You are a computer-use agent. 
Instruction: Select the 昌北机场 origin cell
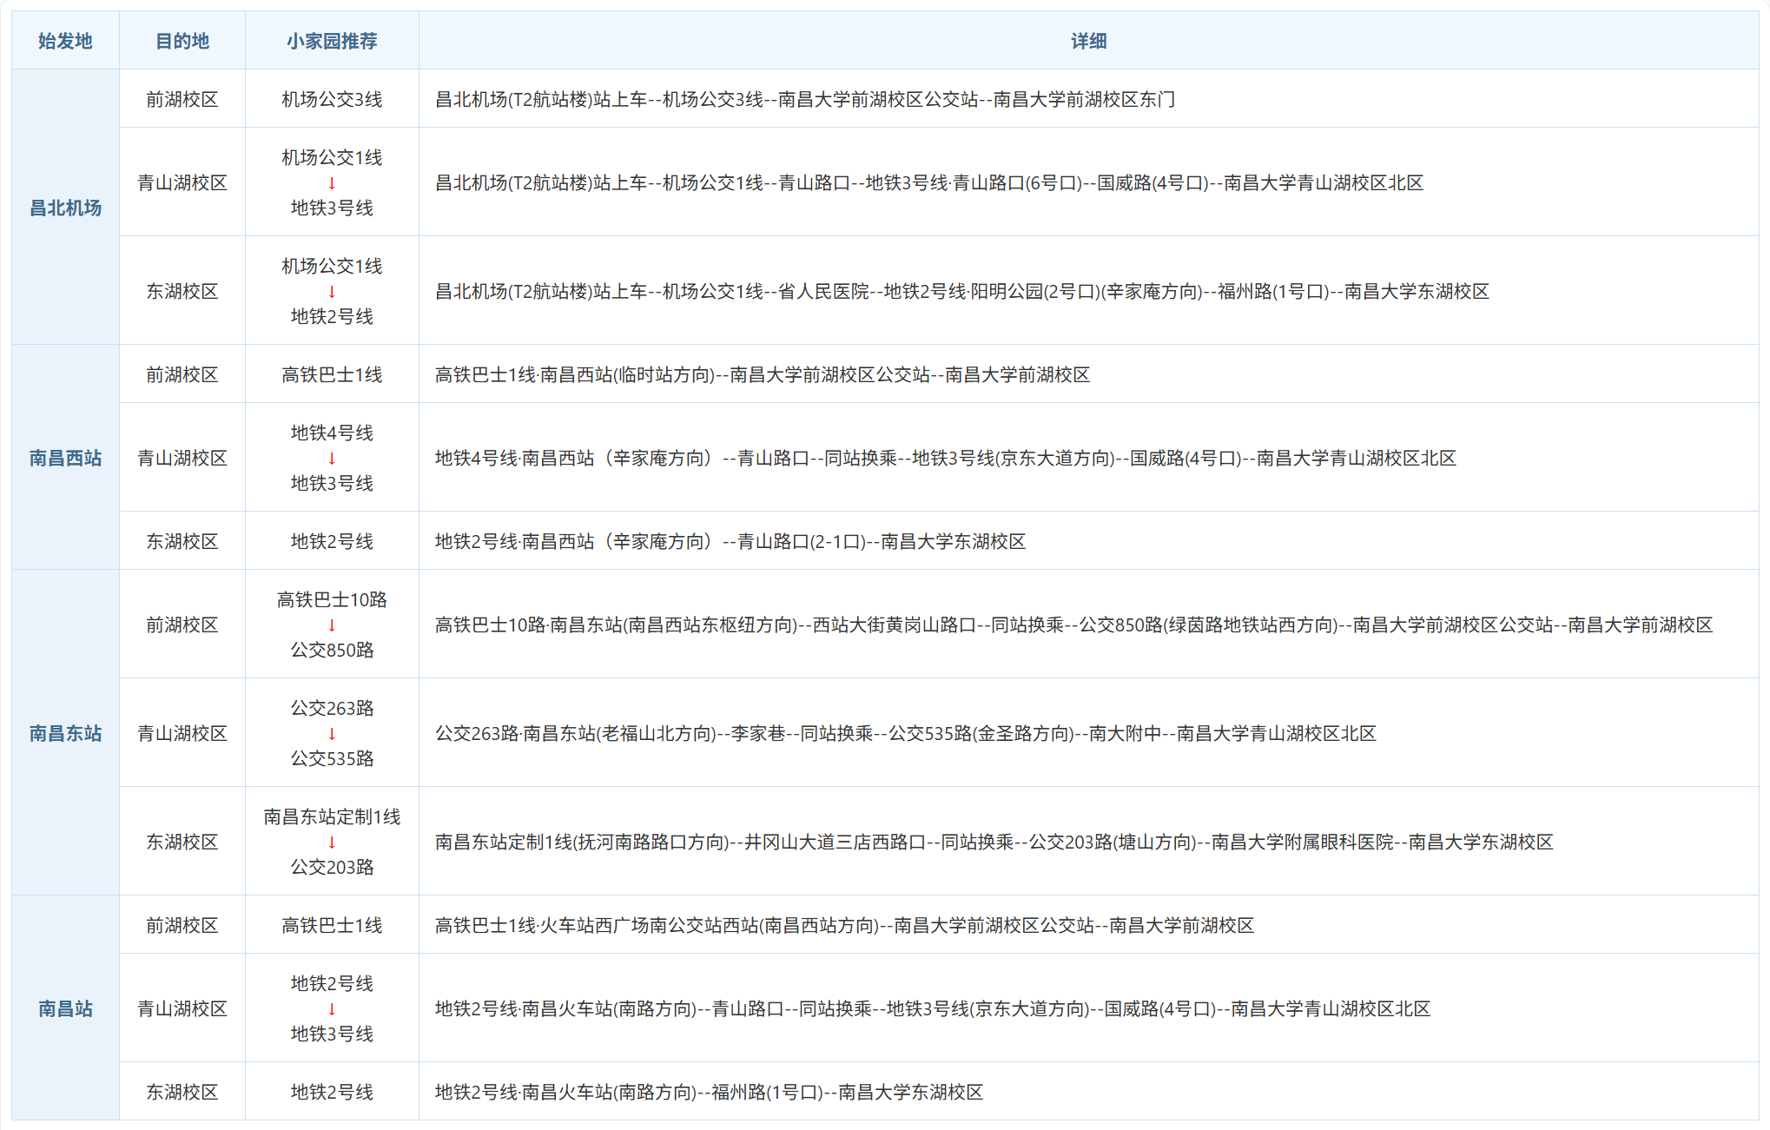64,208
